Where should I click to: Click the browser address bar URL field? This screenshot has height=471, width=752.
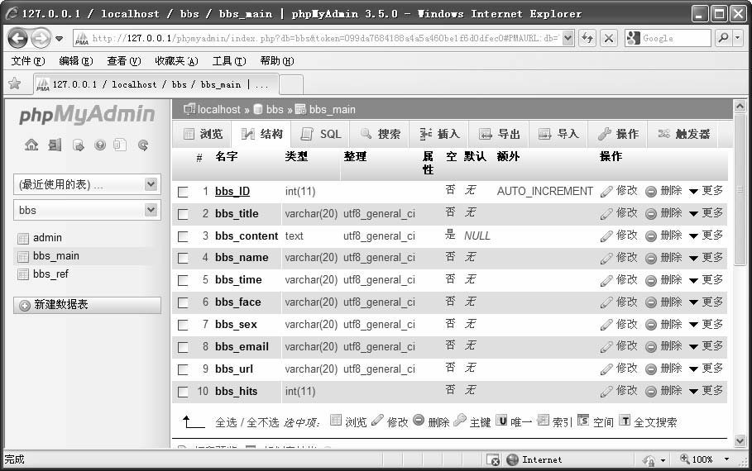click(324, 38)
